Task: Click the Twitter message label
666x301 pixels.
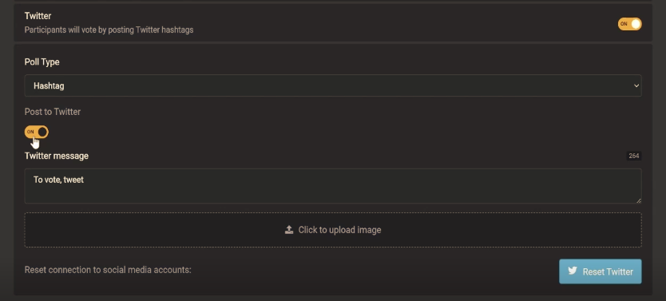Action: [x=57, y=156]
